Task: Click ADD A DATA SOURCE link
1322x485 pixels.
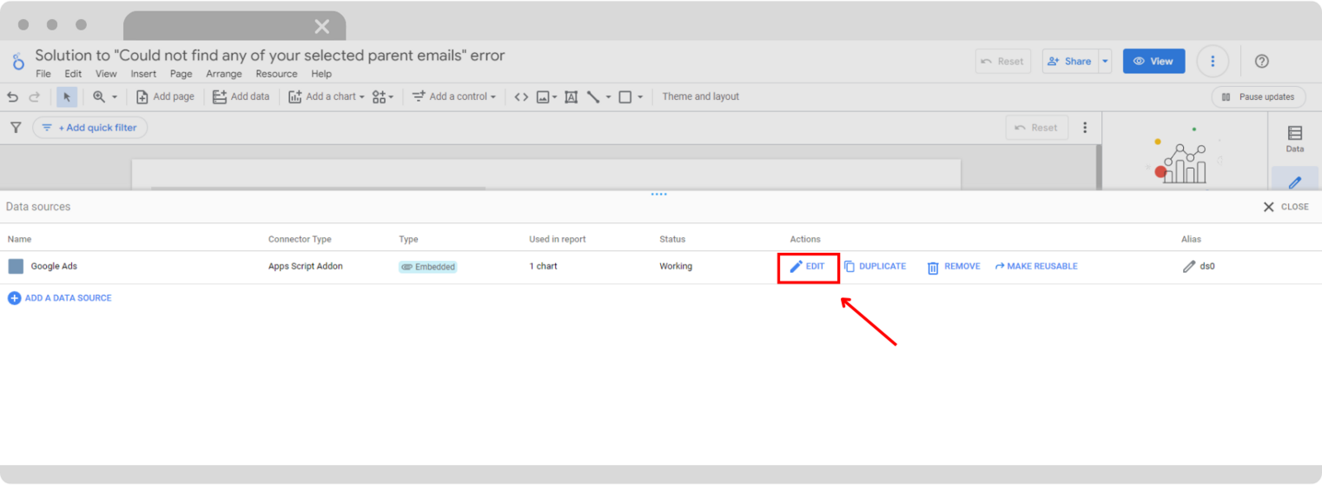Action: coord(59,298)
